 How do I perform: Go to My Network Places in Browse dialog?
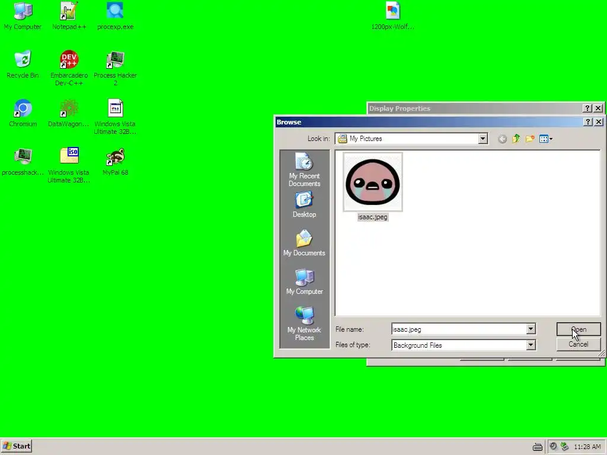click(x=304, y=323)
